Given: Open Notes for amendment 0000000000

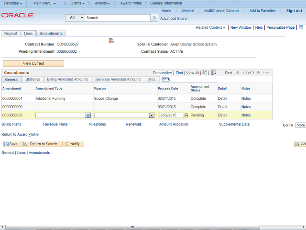Looking at the screenshot, I should click(246, 107).
